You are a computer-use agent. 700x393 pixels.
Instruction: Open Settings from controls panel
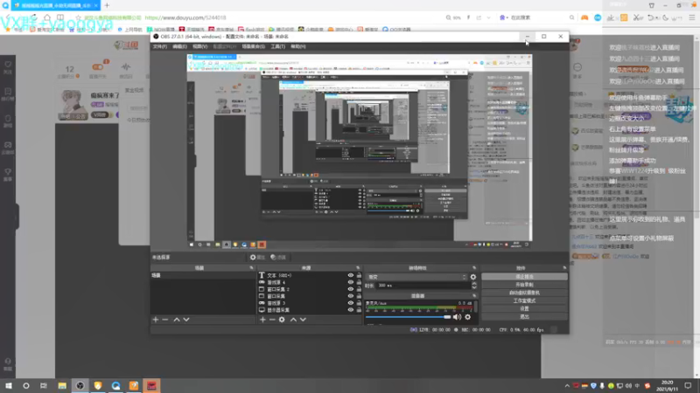click(524, 308)
